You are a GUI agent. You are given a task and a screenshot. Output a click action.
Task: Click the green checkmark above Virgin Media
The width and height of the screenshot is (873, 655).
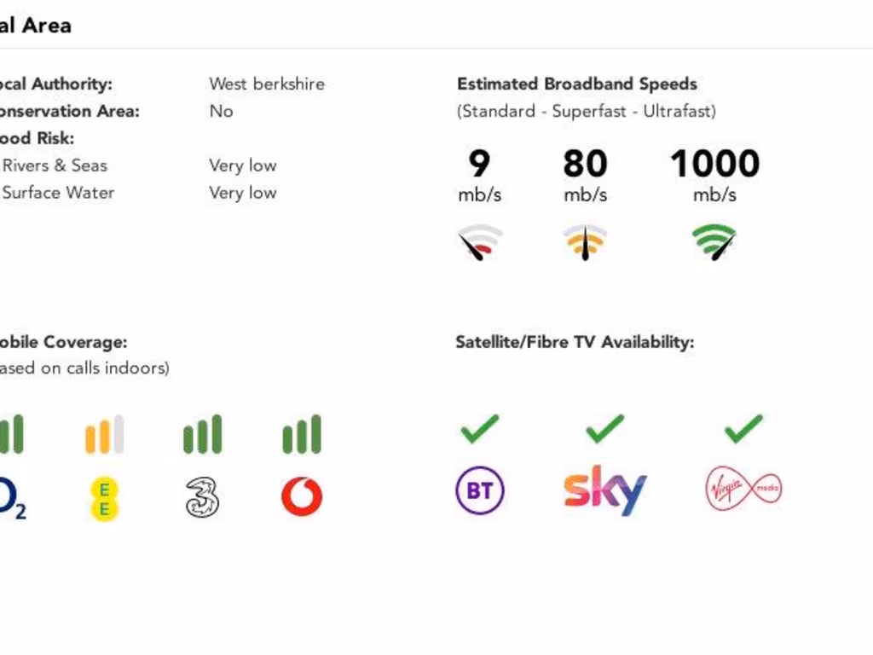743,428
